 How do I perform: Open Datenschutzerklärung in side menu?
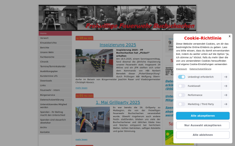(x=55, y=100)
